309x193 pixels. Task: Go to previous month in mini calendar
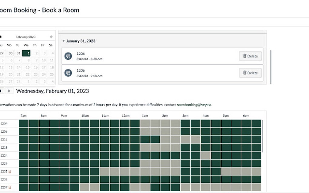[x=1, y=37]
